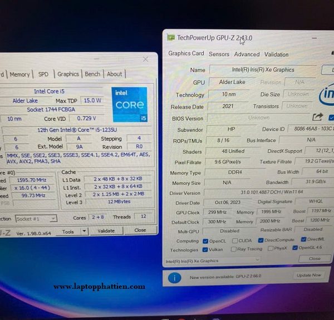Click the Driver Date value Oct 06, 2023
334x320 pixels.
pyautogui.click(x=228, y=202)
